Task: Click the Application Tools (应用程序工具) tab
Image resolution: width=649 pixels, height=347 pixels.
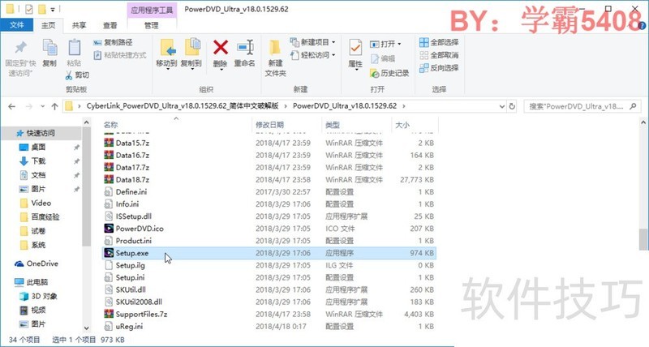Action: pos(152,10)
